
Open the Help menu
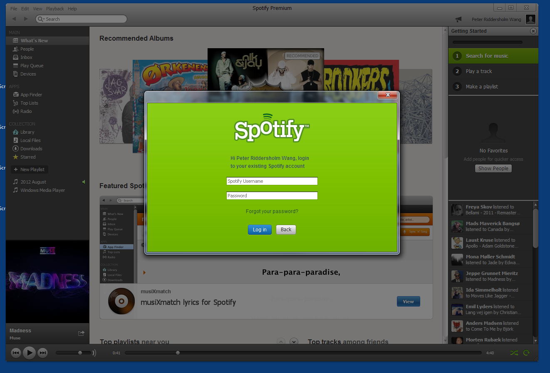[72, 9]
